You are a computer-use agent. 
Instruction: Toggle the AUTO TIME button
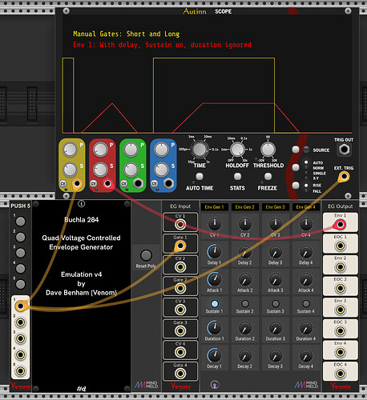[x=200, y=177]
